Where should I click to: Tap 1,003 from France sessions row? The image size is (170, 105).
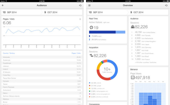(x=141, y=59)
